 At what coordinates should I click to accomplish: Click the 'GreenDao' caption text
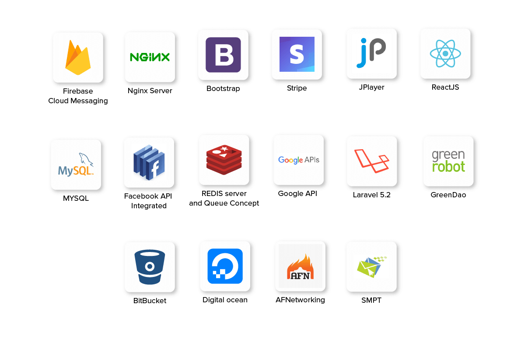point(448,195)
